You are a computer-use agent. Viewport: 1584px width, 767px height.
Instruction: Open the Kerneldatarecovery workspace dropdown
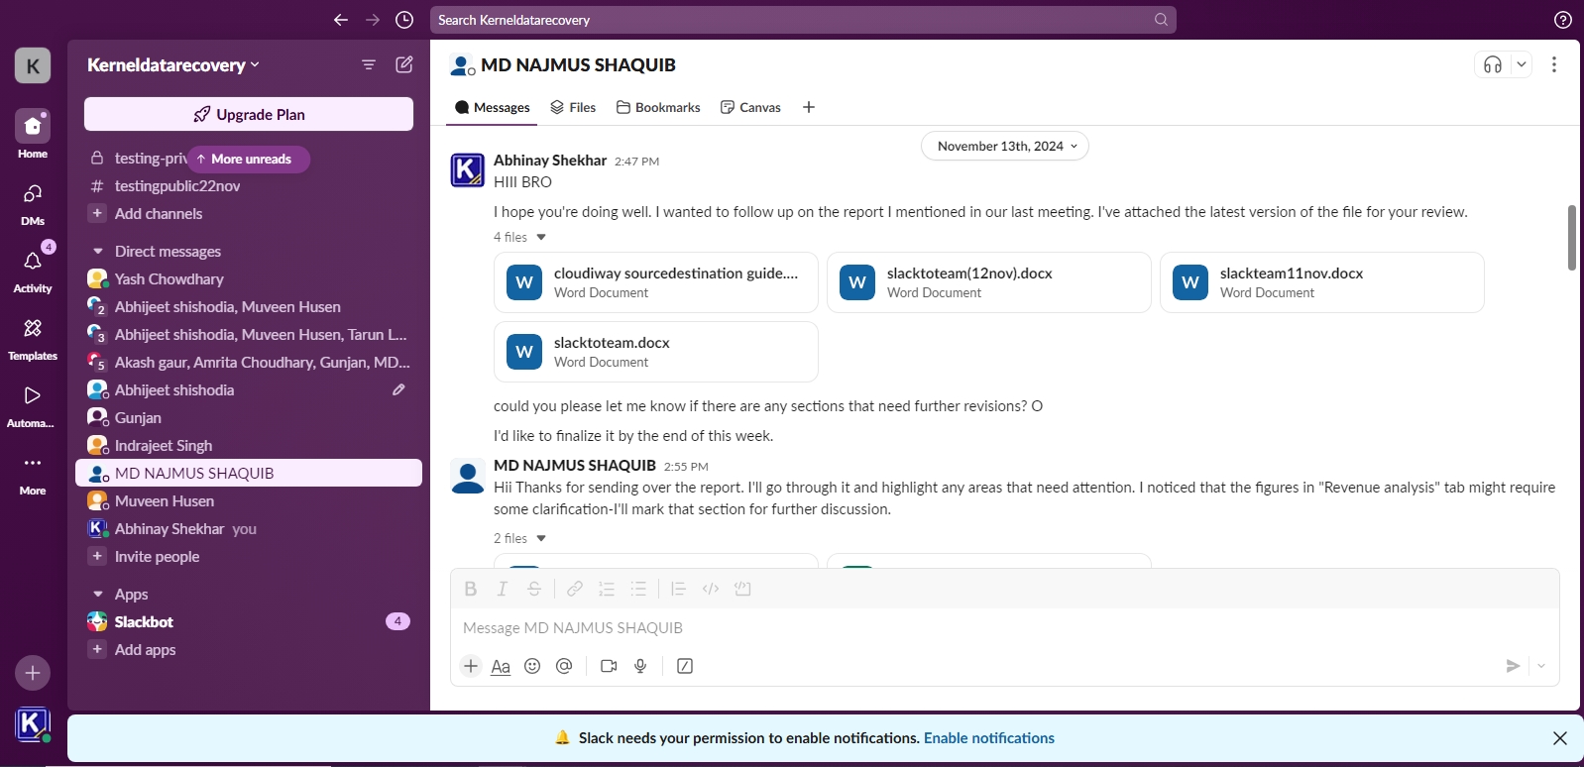[x=173, y=64]
